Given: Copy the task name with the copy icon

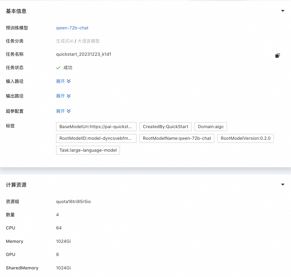Looking at the screenshot, I should click(x=278, y=55).
